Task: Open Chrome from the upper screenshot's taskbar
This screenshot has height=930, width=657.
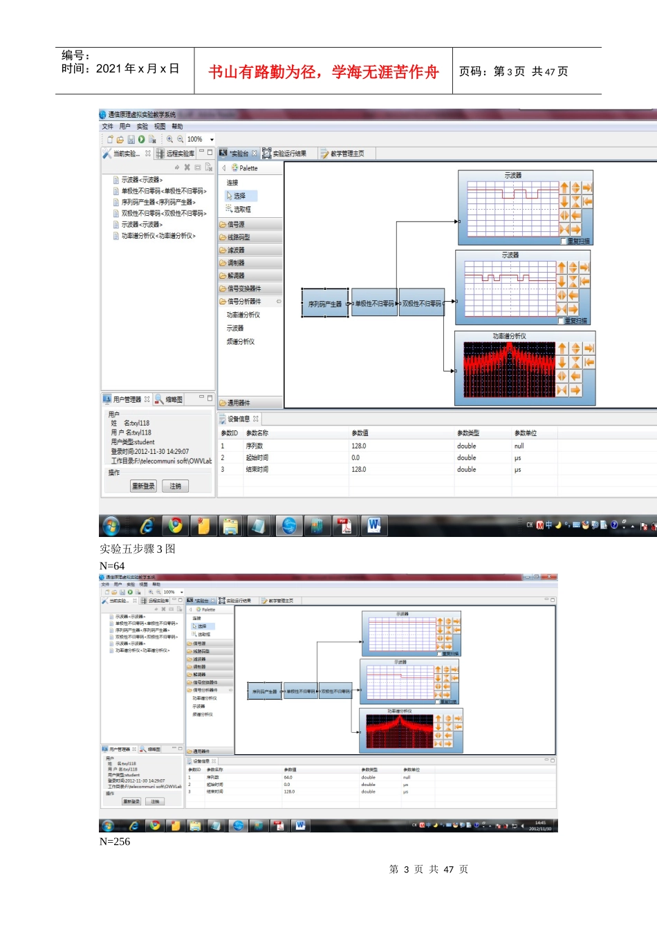Action: point(176,526)
